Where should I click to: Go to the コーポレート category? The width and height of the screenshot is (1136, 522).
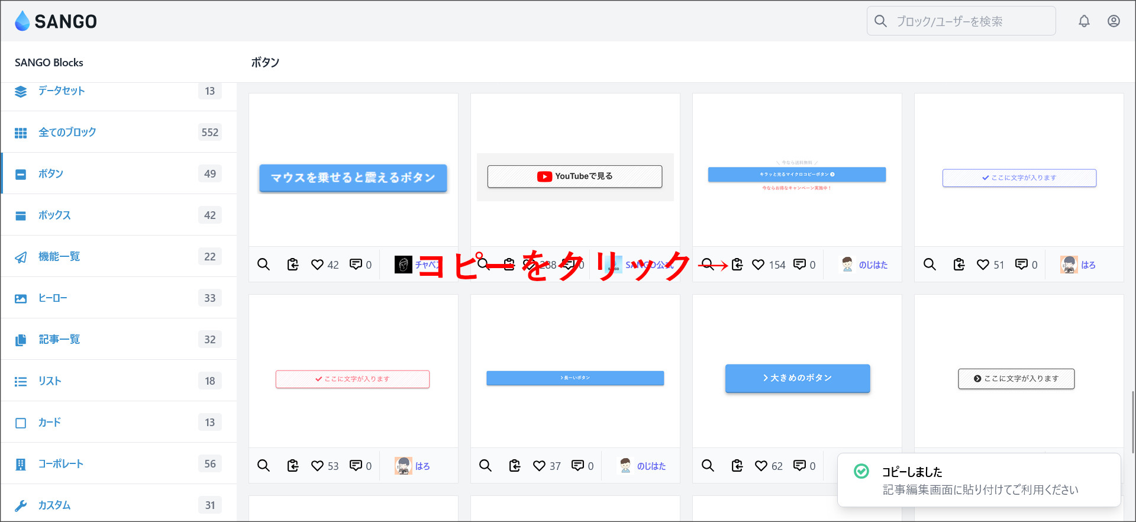60,463
